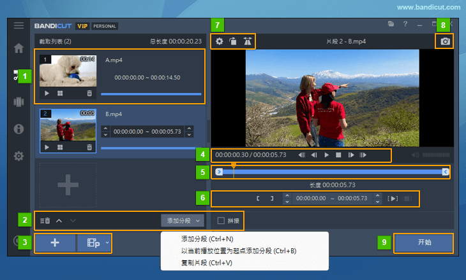Play the preview video
The width and height of the screenshot is (466, 280).
click(x=326, y=155)
